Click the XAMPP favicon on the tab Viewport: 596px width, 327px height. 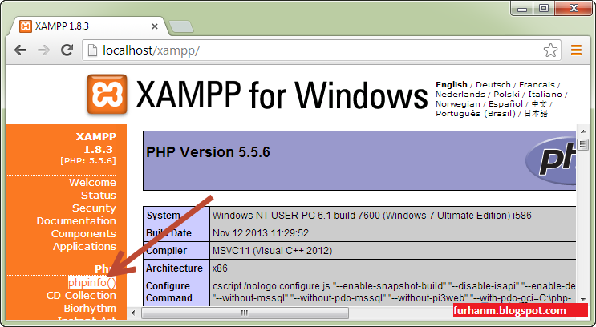pos(26,26)
